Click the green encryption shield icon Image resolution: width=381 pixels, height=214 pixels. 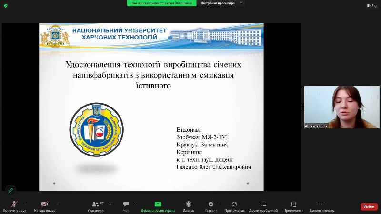[6, 5]
